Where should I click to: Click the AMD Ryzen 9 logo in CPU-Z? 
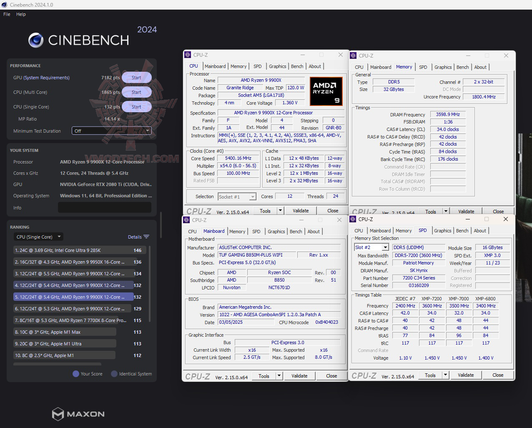[326, 91]
